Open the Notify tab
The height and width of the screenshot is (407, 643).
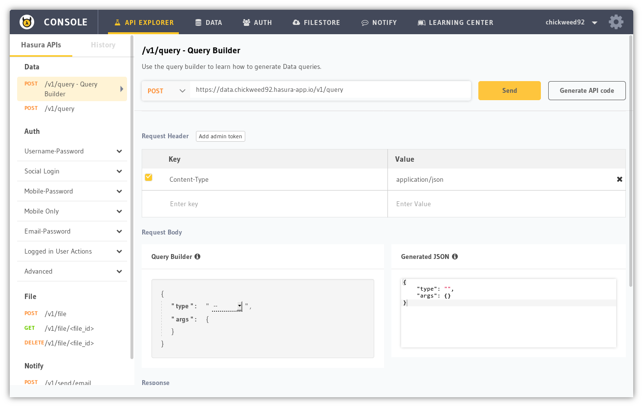pos(379,22)
